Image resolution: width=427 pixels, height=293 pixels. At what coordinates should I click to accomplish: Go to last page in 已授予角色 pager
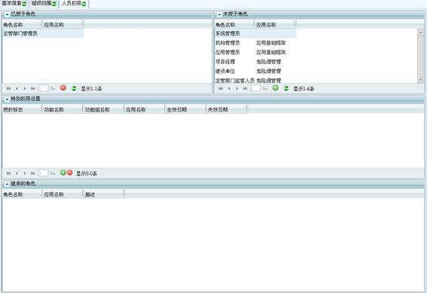(x=32, y=88)
